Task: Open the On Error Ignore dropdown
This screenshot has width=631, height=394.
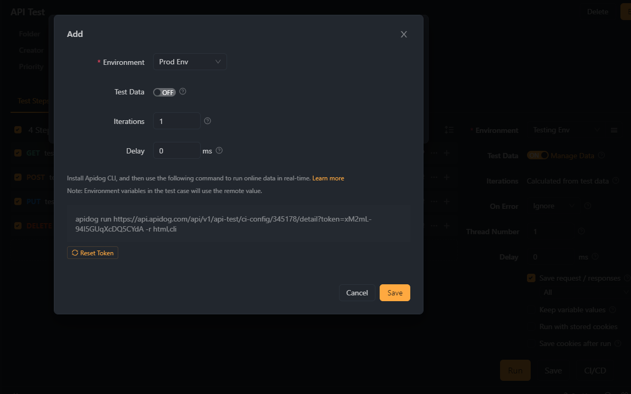Action: (553, 206)
